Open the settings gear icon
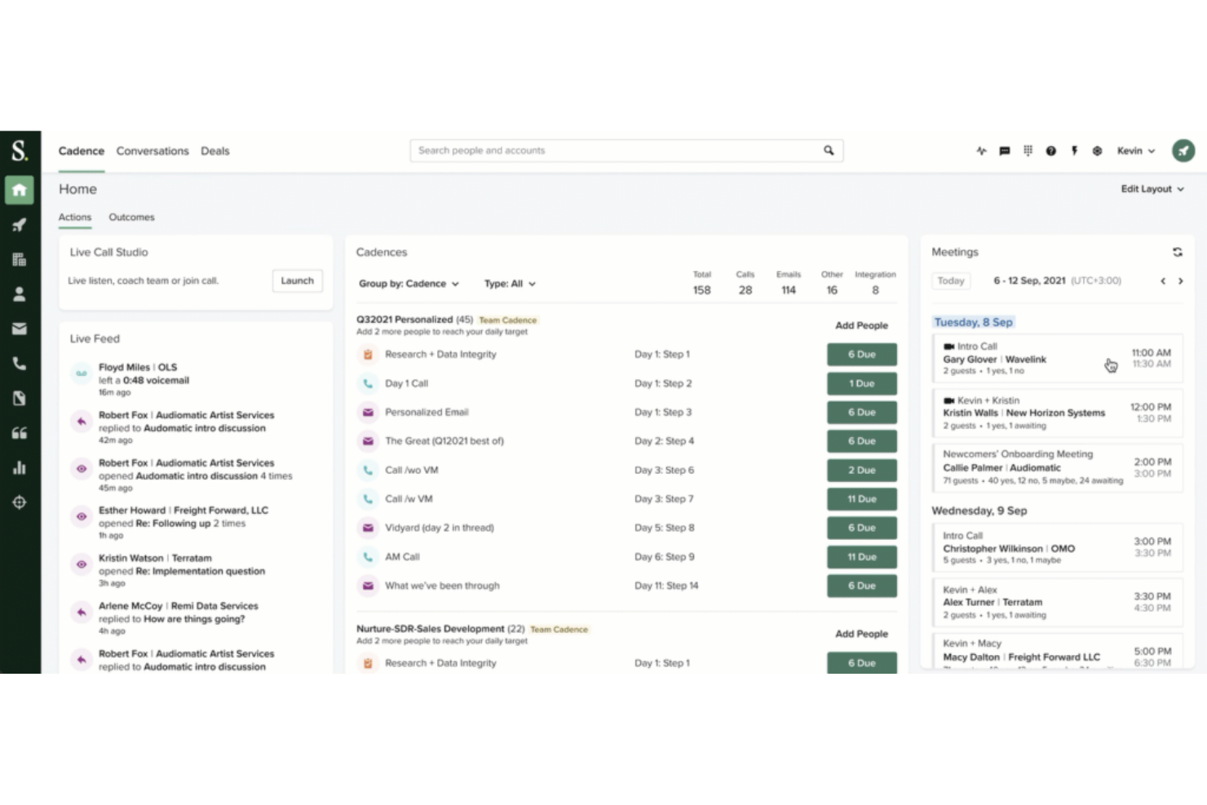 (1097, 151)
